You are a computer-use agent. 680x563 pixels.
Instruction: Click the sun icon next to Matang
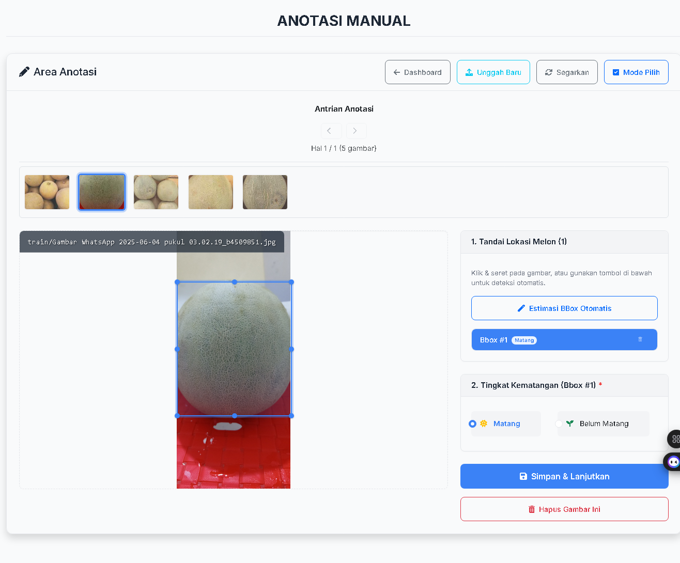pyautogui.click(x=484, y=424)
